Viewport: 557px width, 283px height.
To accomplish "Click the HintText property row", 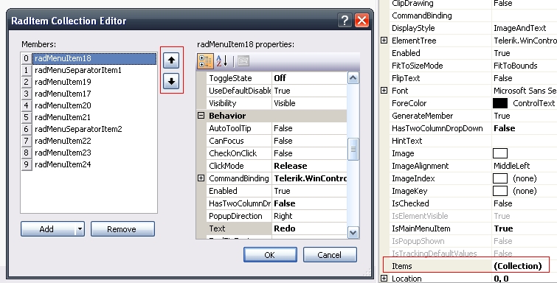I will (x=474, y=141).
